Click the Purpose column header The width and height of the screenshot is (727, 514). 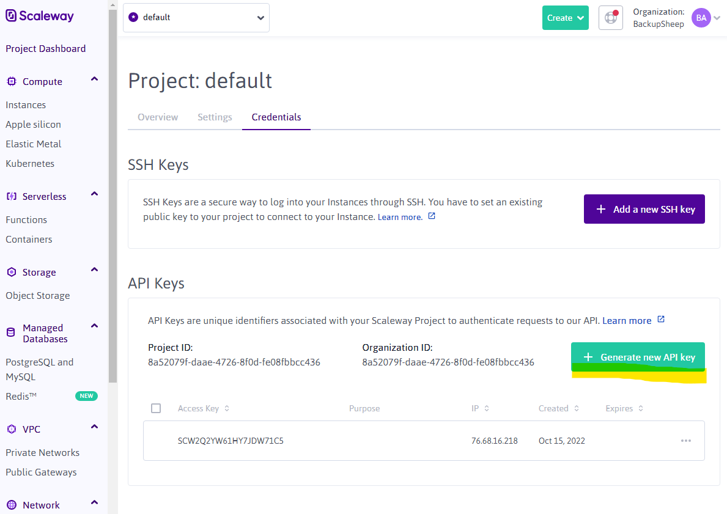(364, 408)
